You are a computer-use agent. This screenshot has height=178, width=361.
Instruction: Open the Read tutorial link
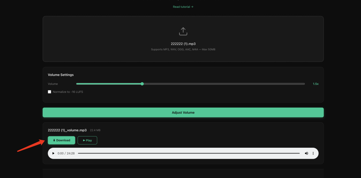183,7
